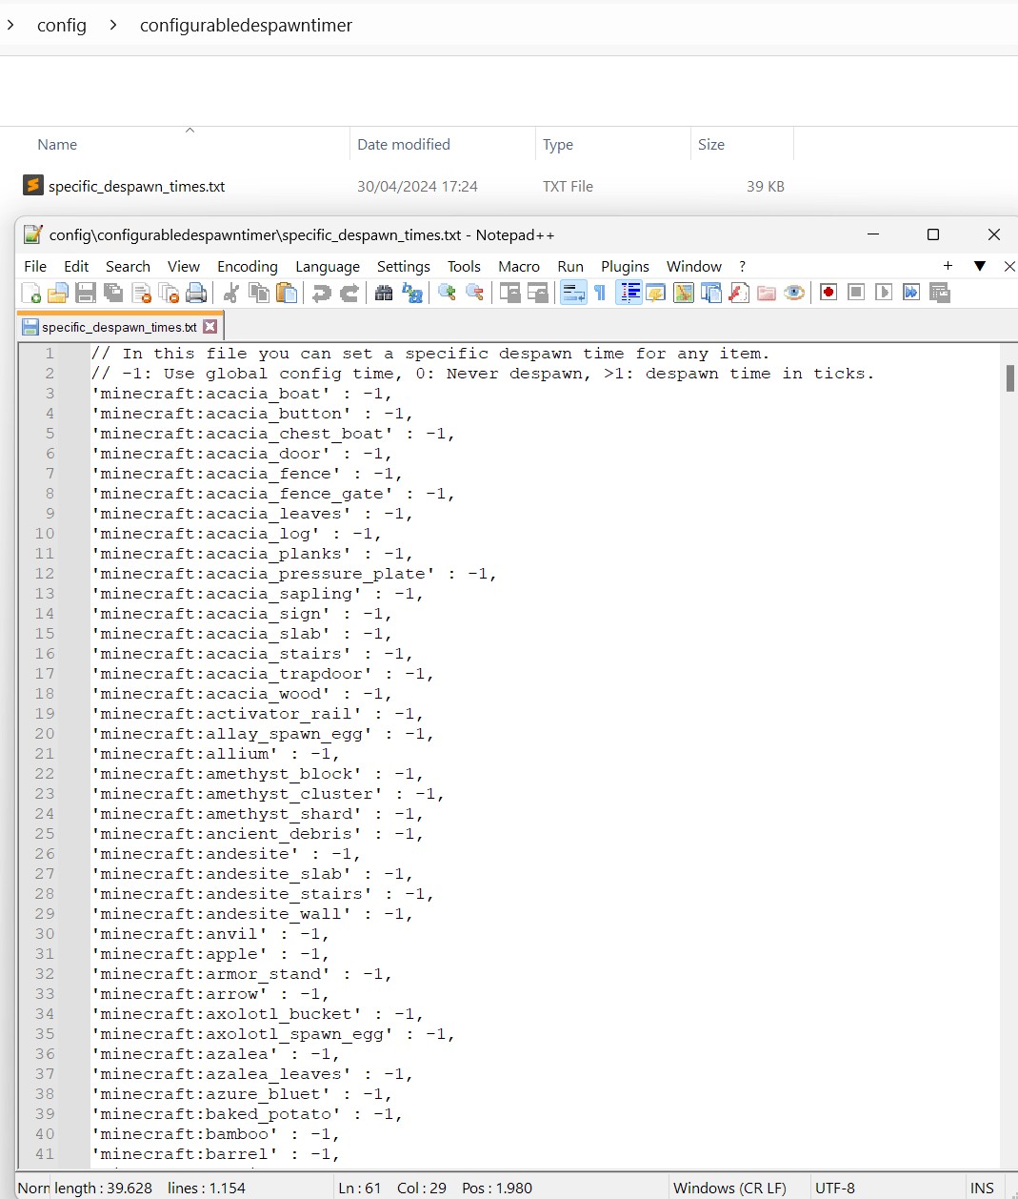Click the Cut scissors icon

coord(230,293)
